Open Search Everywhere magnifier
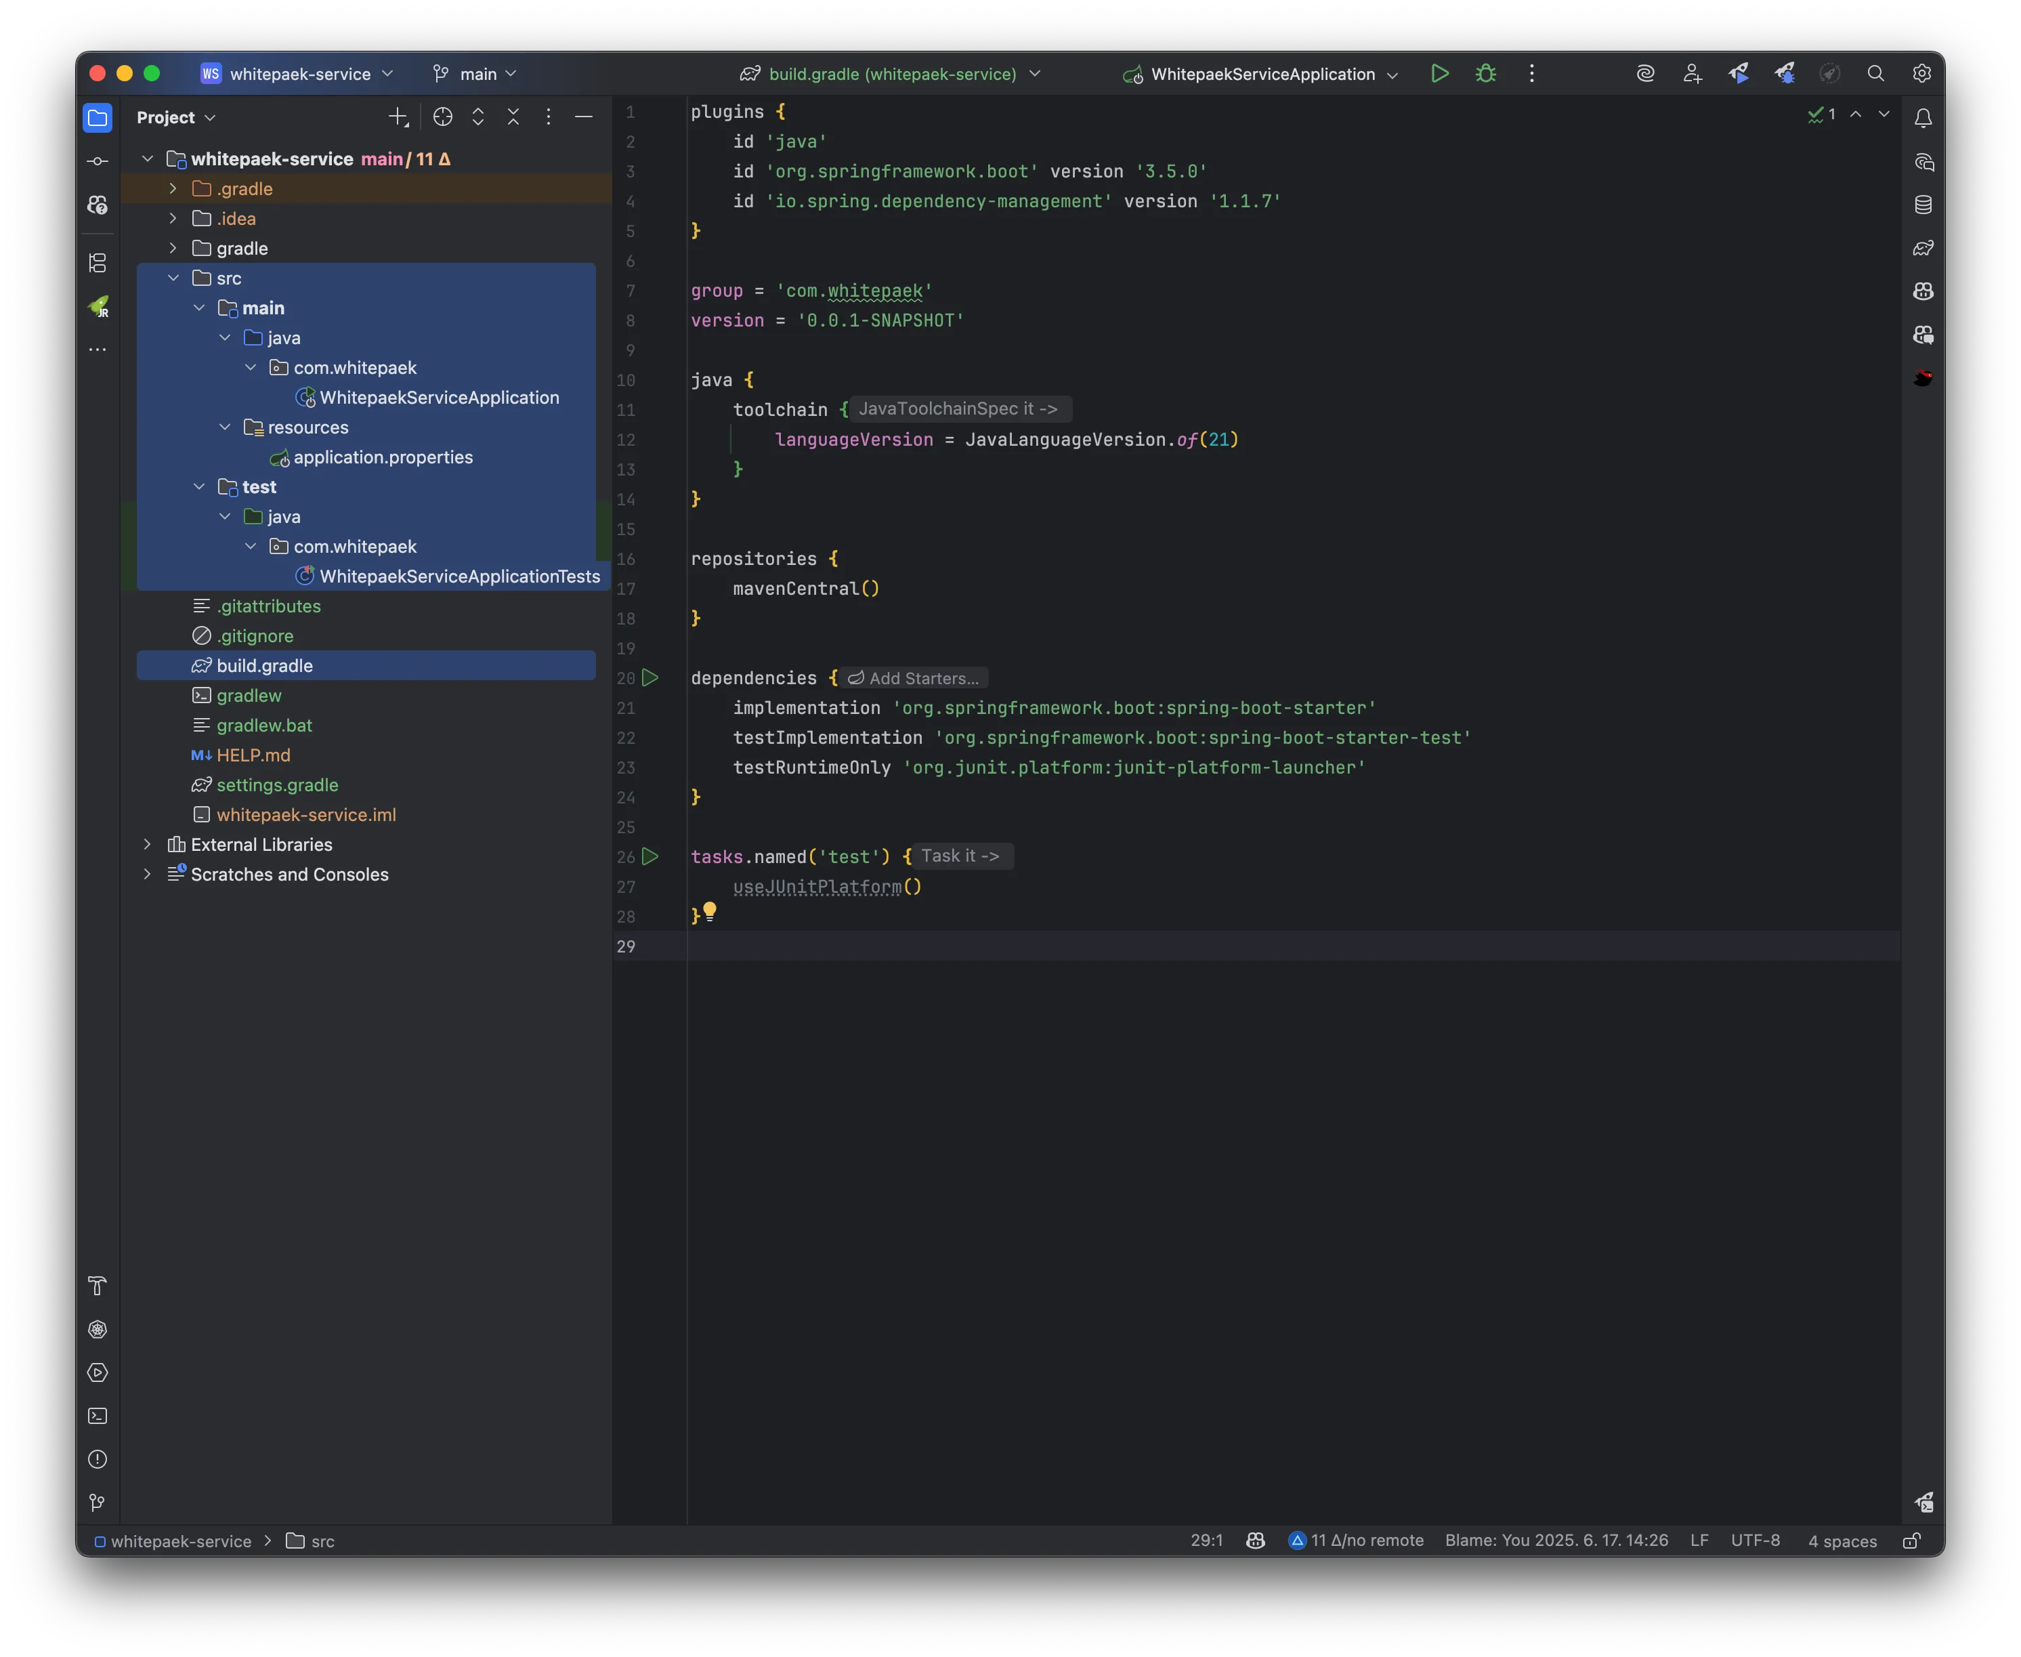Viewport: 2021px width, 1657px height. (x=1875, y=73)
